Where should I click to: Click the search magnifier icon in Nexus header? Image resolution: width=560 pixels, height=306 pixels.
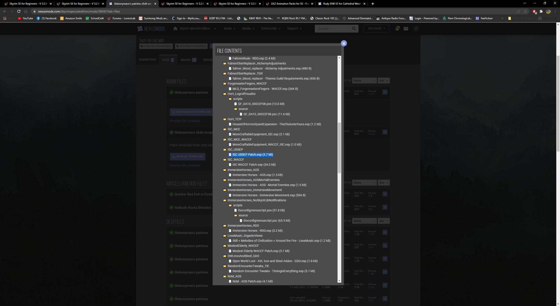click(354, 29)
